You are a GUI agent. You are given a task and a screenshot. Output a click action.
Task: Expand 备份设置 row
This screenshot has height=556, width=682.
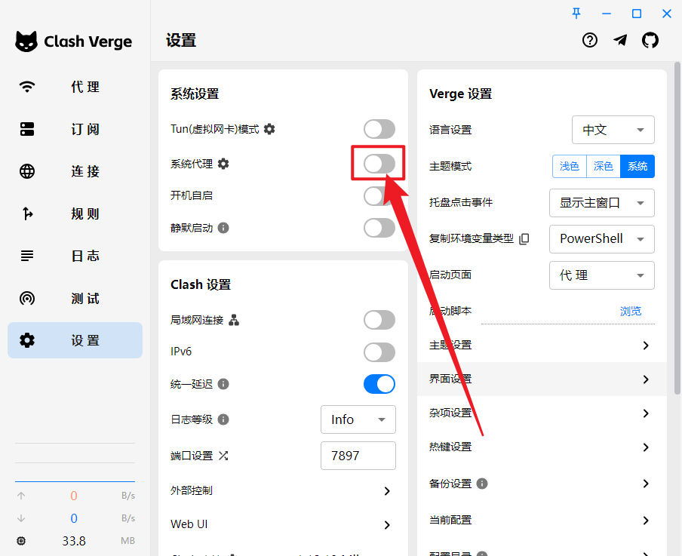point(542,484)
